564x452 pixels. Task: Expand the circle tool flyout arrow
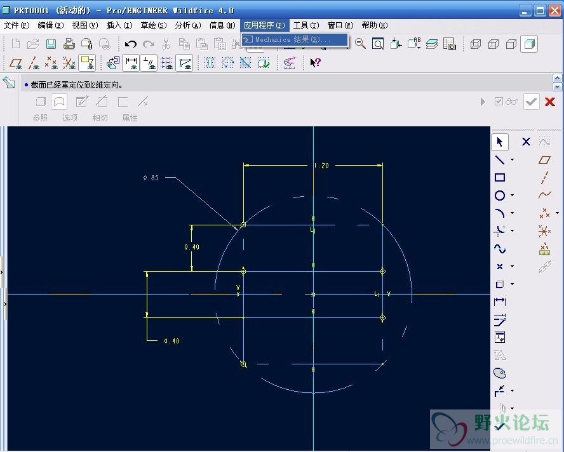coord(513,196)
